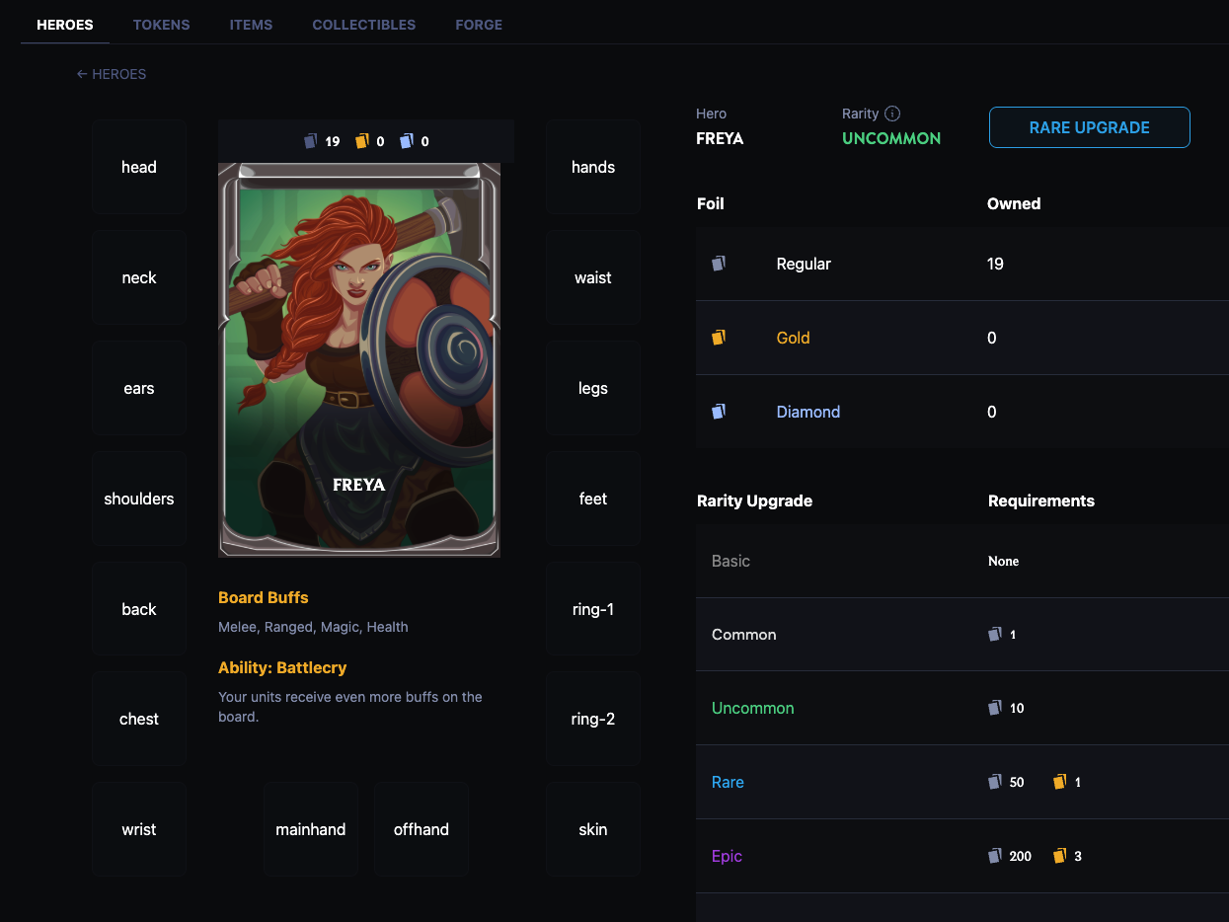Click the gold foil icon above the card
This screenshot has height=922, width=1229.
point(362,141)
